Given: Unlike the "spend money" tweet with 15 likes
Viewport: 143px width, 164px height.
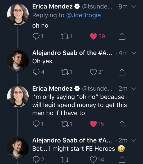Looking at the screenshot, I should click(93, 124).
